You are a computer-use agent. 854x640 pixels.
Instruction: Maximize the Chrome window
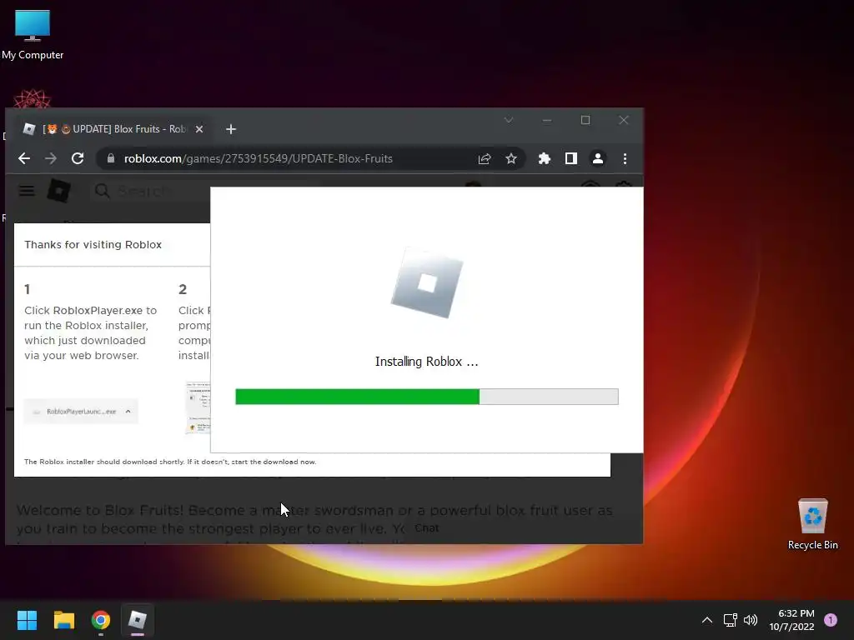pos(585,120)
